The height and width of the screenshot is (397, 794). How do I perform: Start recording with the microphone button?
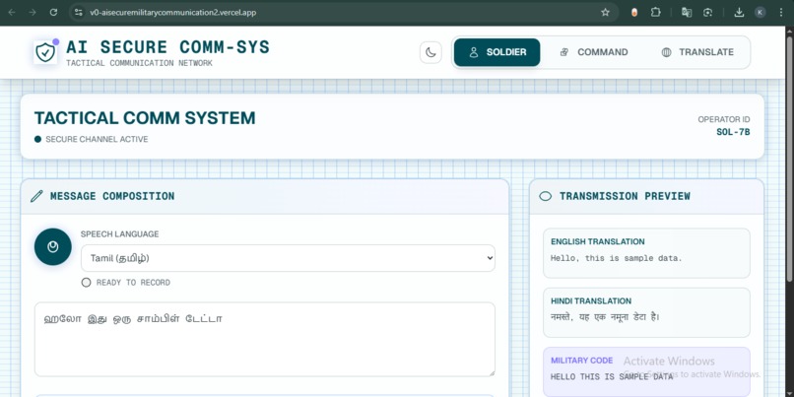[52, 246]
